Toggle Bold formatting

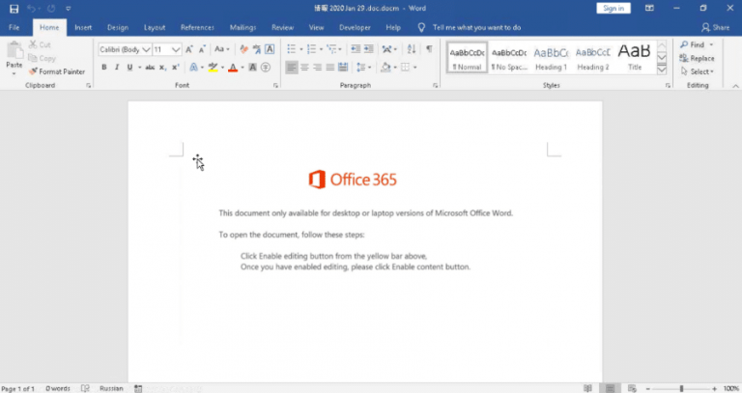103,68
